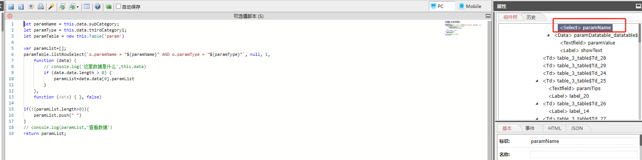This screenshot has width=642, height=160.
Task: Click the magic wand icon
Action: [51, 6]
